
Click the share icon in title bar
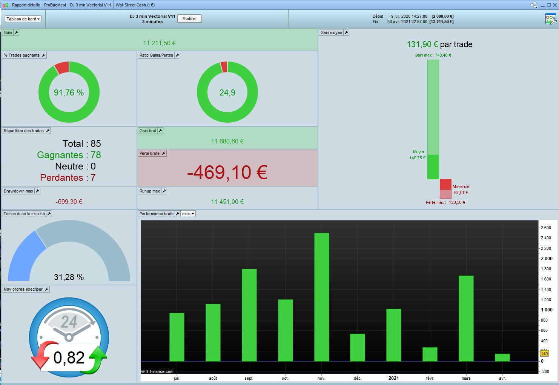(534, 5)
